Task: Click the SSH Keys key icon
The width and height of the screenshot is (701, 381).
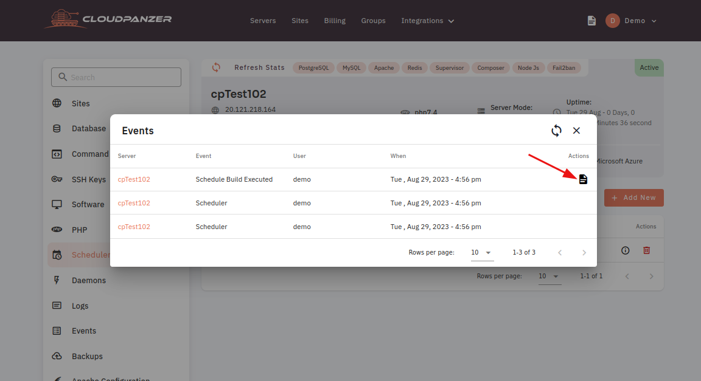Action: point(57,179)
